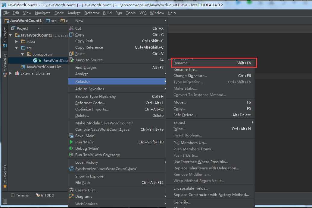Viewport: 312px width, 208px height.
Task: Expand the .idea folder node
Action: tap(17, 41)
